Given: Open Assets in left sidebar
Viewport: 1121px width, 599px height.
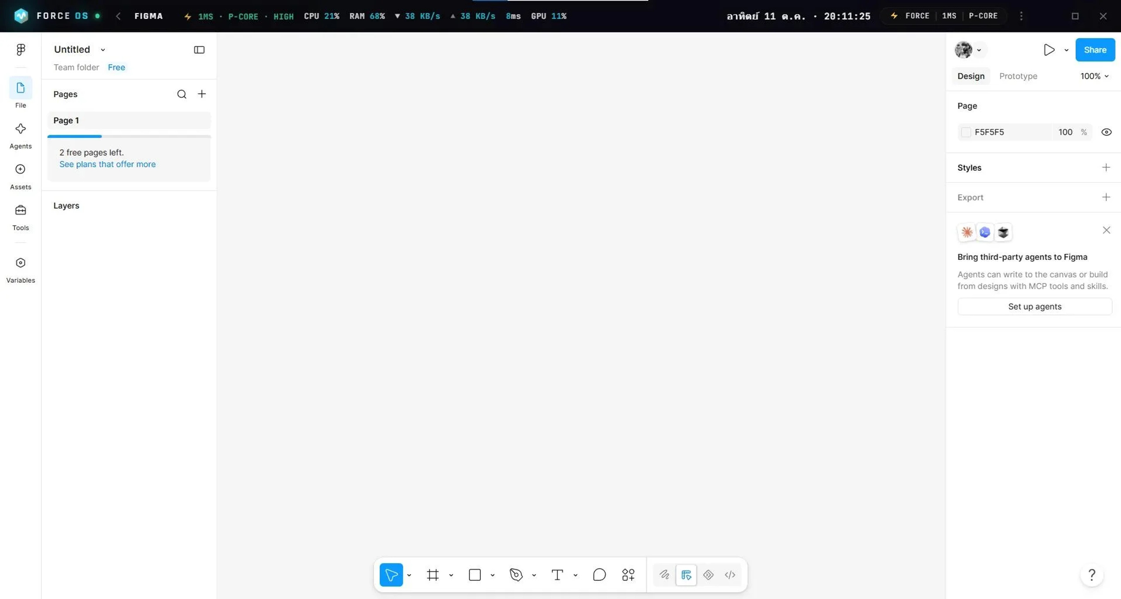Looking at the screenshot, I should tap(21, 177).
